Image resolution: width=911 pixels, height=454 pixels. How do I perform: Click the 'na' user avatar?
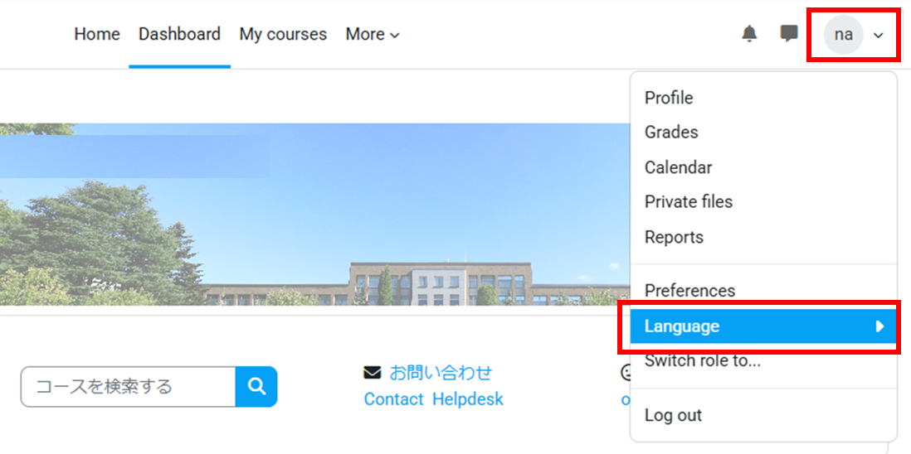(x=844, y=35)
